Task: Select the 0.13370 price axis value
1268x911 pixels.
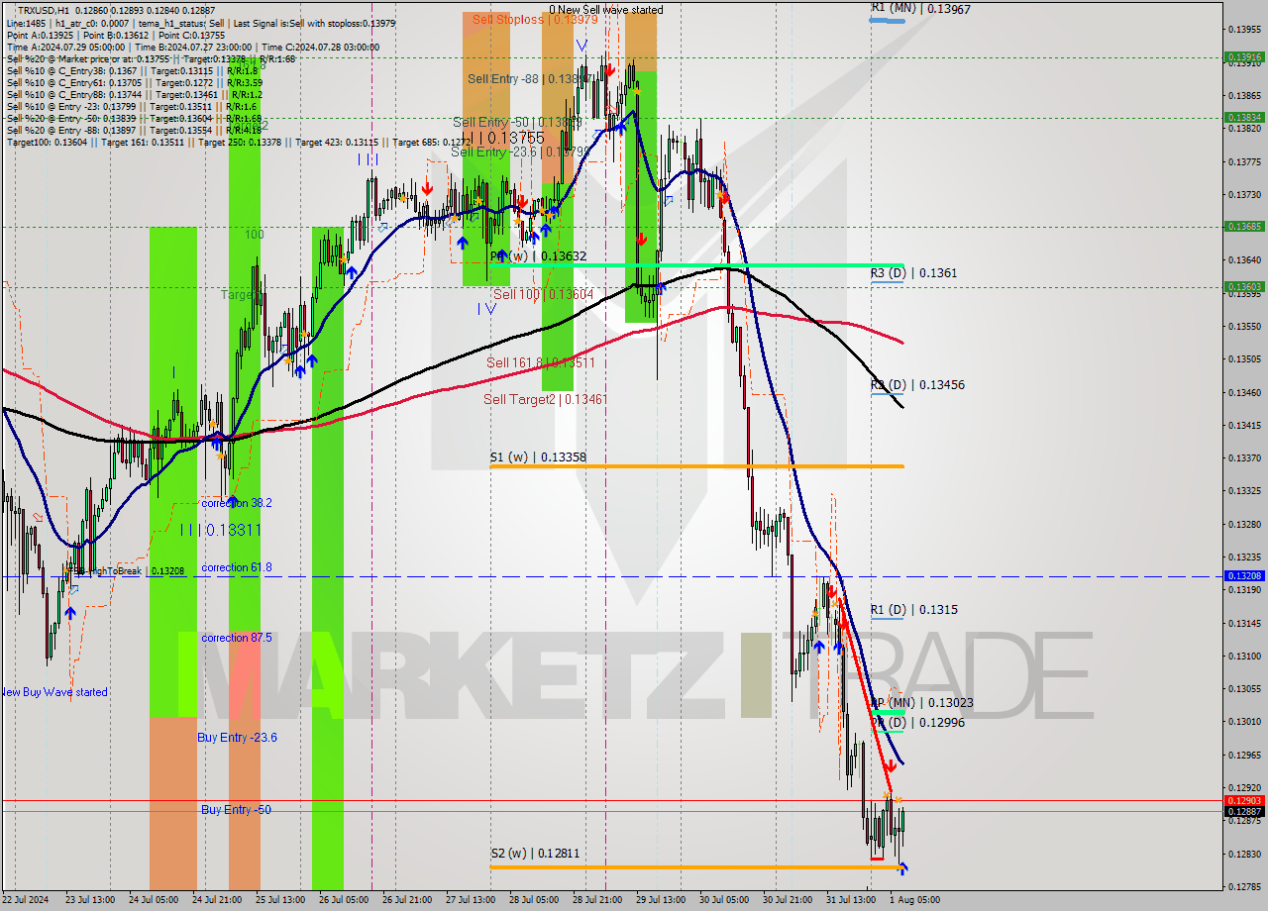Action: [1244, 457]
